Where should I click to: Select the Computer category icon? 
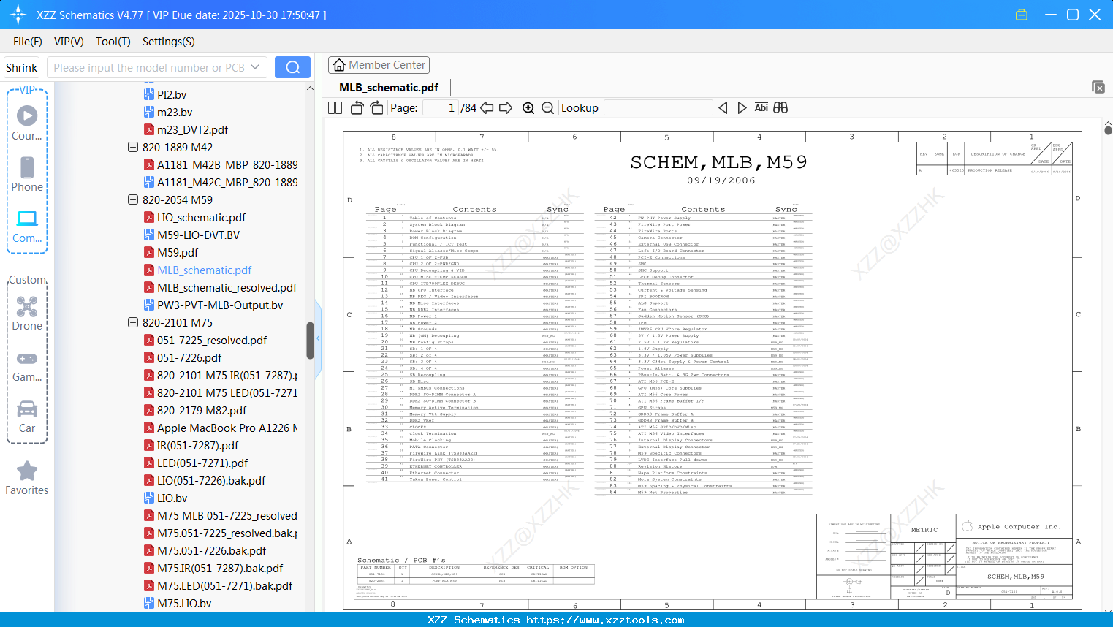tap(27, 225)
